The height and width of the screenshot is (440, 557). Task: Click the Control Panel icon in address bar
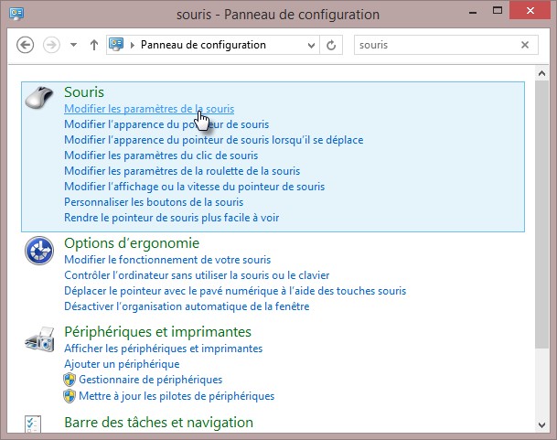click(116, 45)
